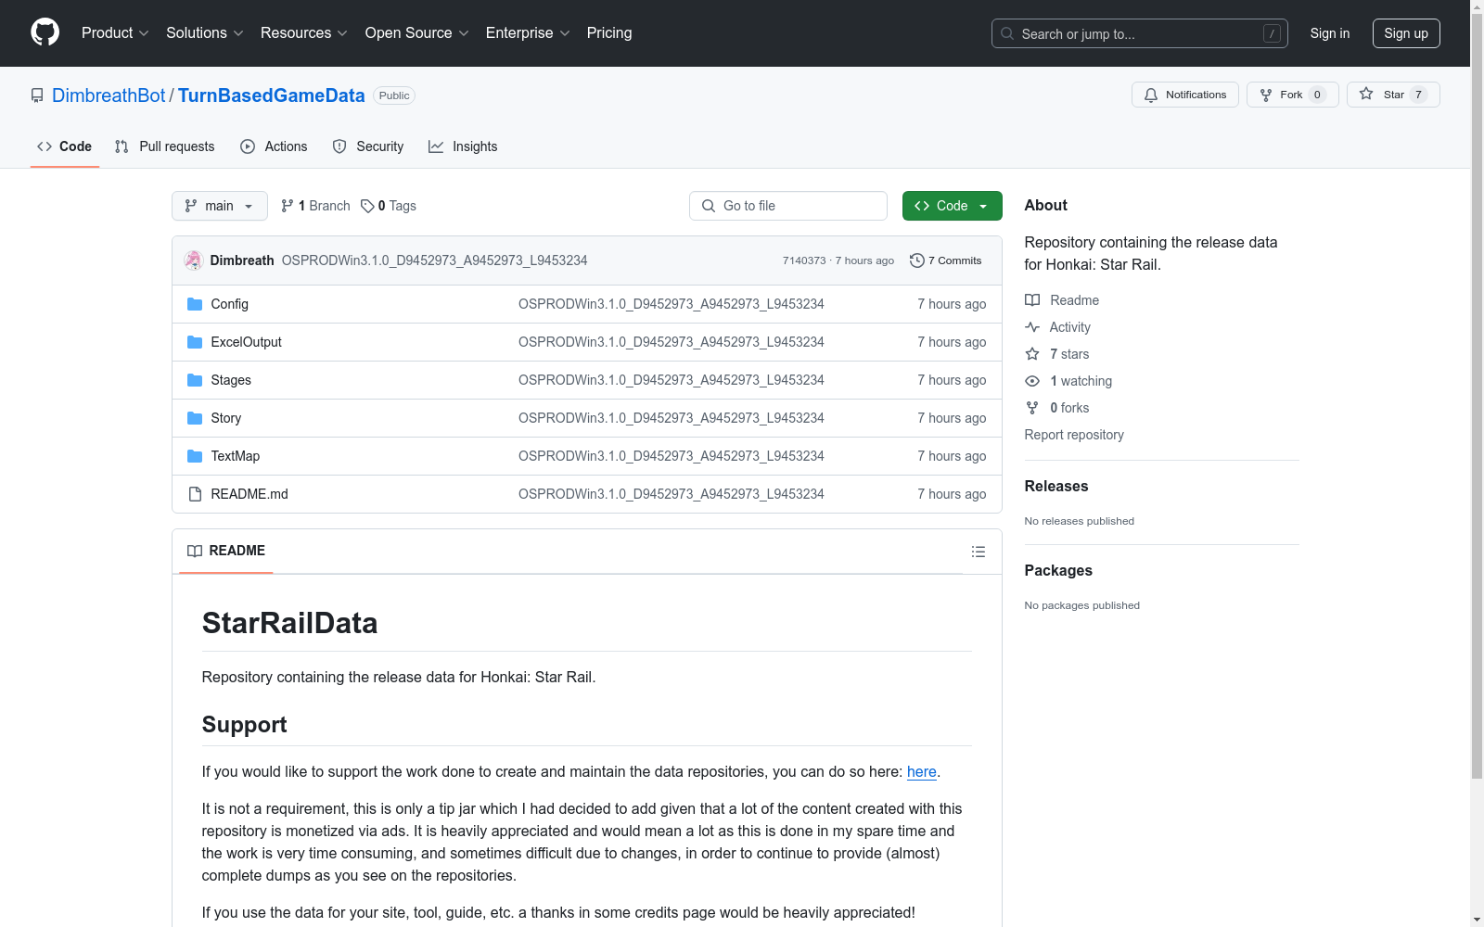Expand the Product menu

tap(115, 32)
